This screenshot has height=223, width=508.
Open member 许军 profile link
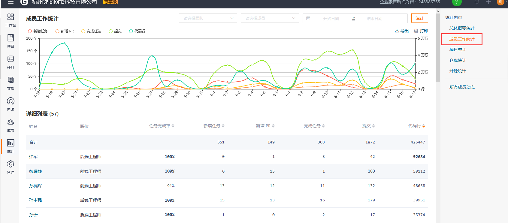click(33, 157)
